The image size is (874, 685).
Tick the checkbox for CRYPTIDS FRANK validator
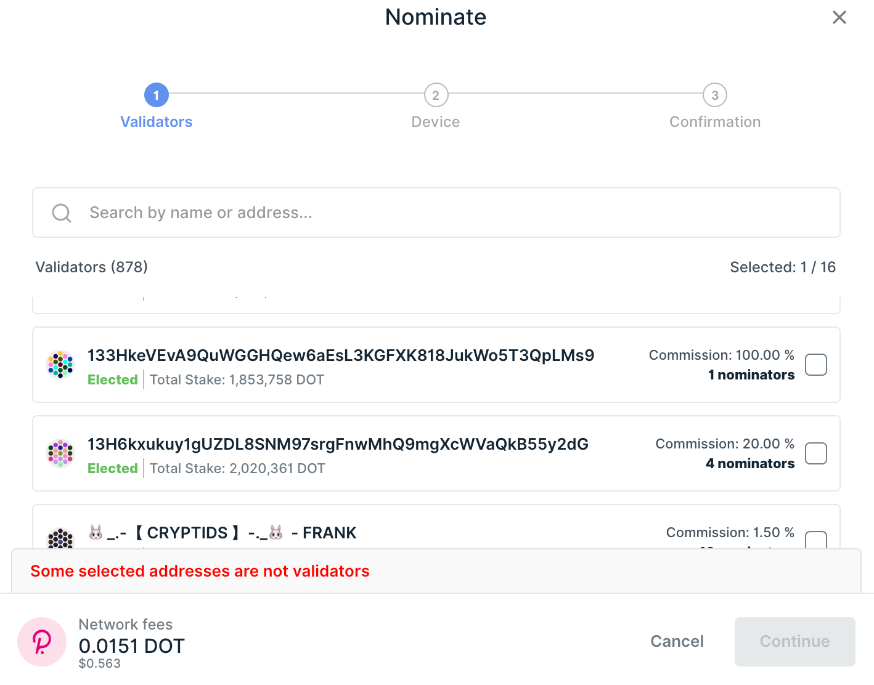click(x=816, y=541)
